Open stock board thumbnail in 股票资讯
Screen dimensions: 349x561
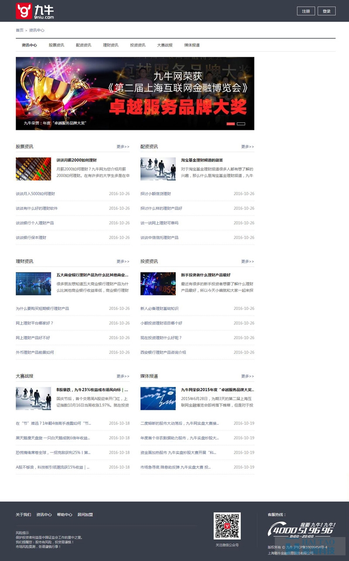(x=33, y=169)
